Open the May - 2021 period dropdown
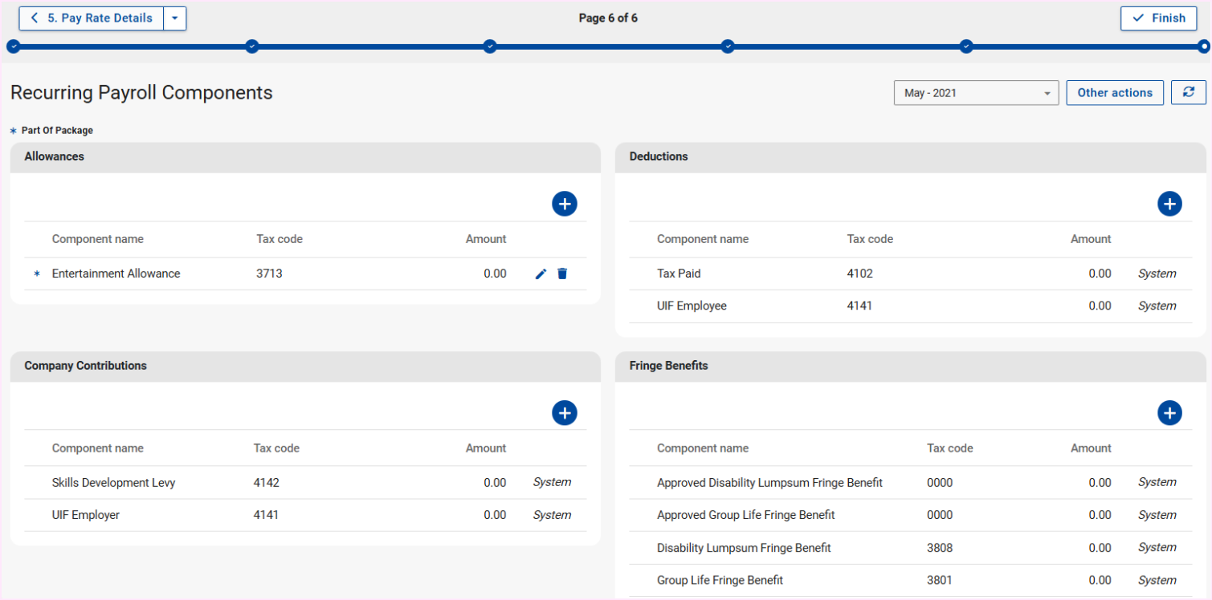The width and height of the screenshot is (1212, 600). tap(976, 93)
